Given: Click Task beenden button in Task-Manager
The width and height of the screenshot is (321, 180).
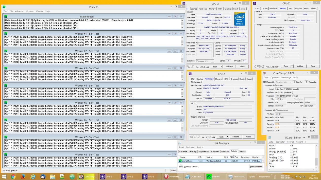Looking at the screenshot, I should [x=256, y=167].
